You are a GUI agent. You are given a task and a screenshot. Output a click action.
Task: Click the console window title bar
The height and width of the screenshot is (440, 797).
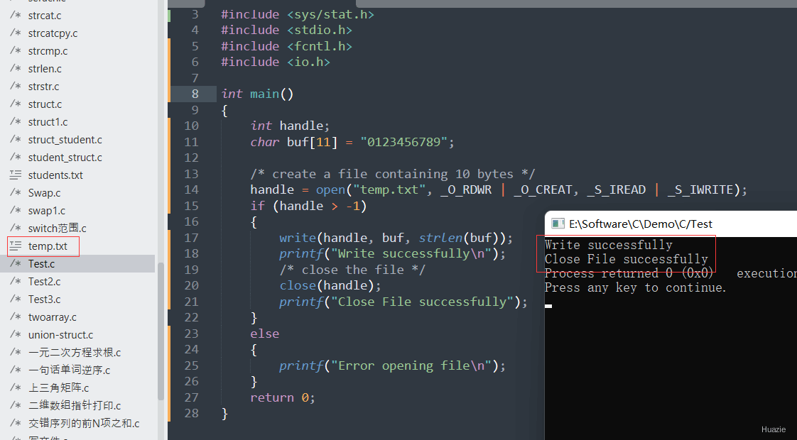671,224
